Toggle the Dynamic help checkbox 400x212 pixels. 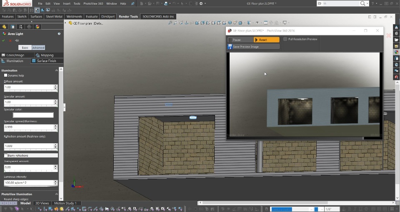coord(5,75)
